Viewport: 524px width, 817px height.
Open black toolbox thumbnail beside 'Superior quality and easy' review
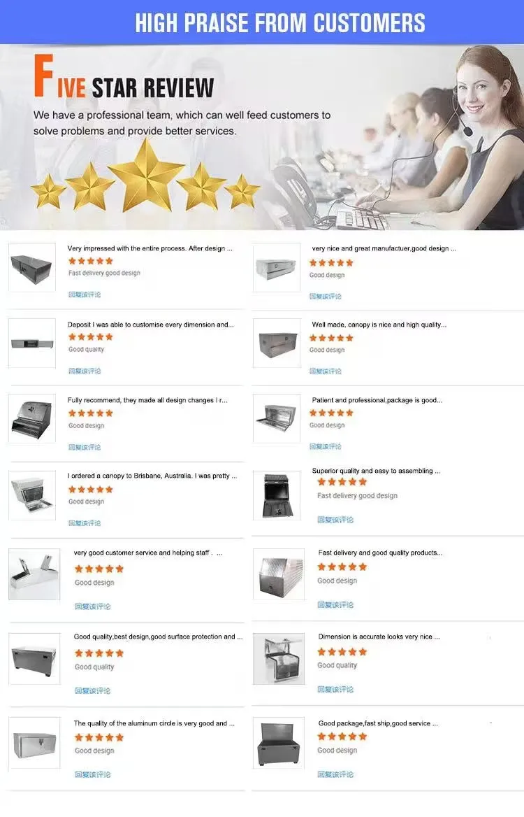(277, 495)
